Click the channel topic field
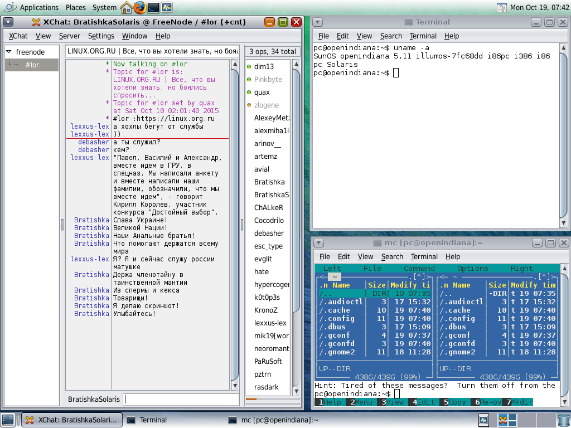 [x=153, y=51]
